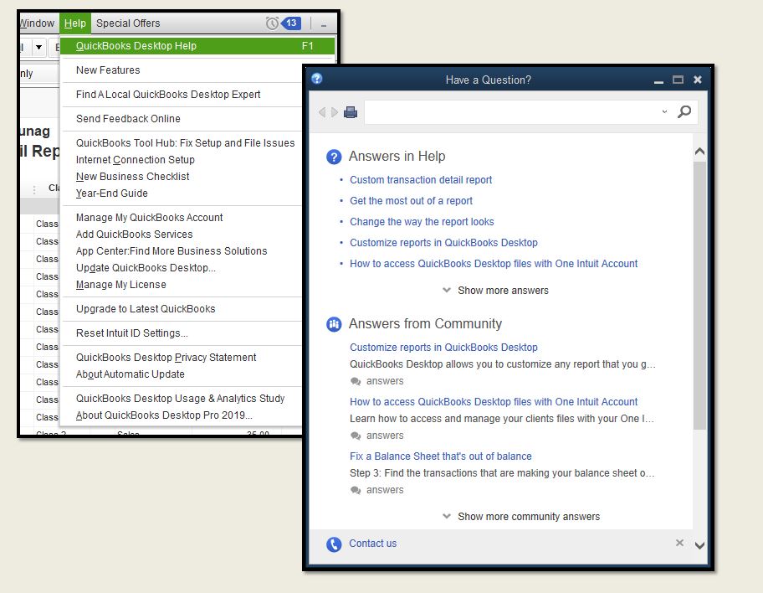Click the scrollbar down arrow
This screenshot has width=763, height=593.
pyautogui.click(x=699, y=545)
